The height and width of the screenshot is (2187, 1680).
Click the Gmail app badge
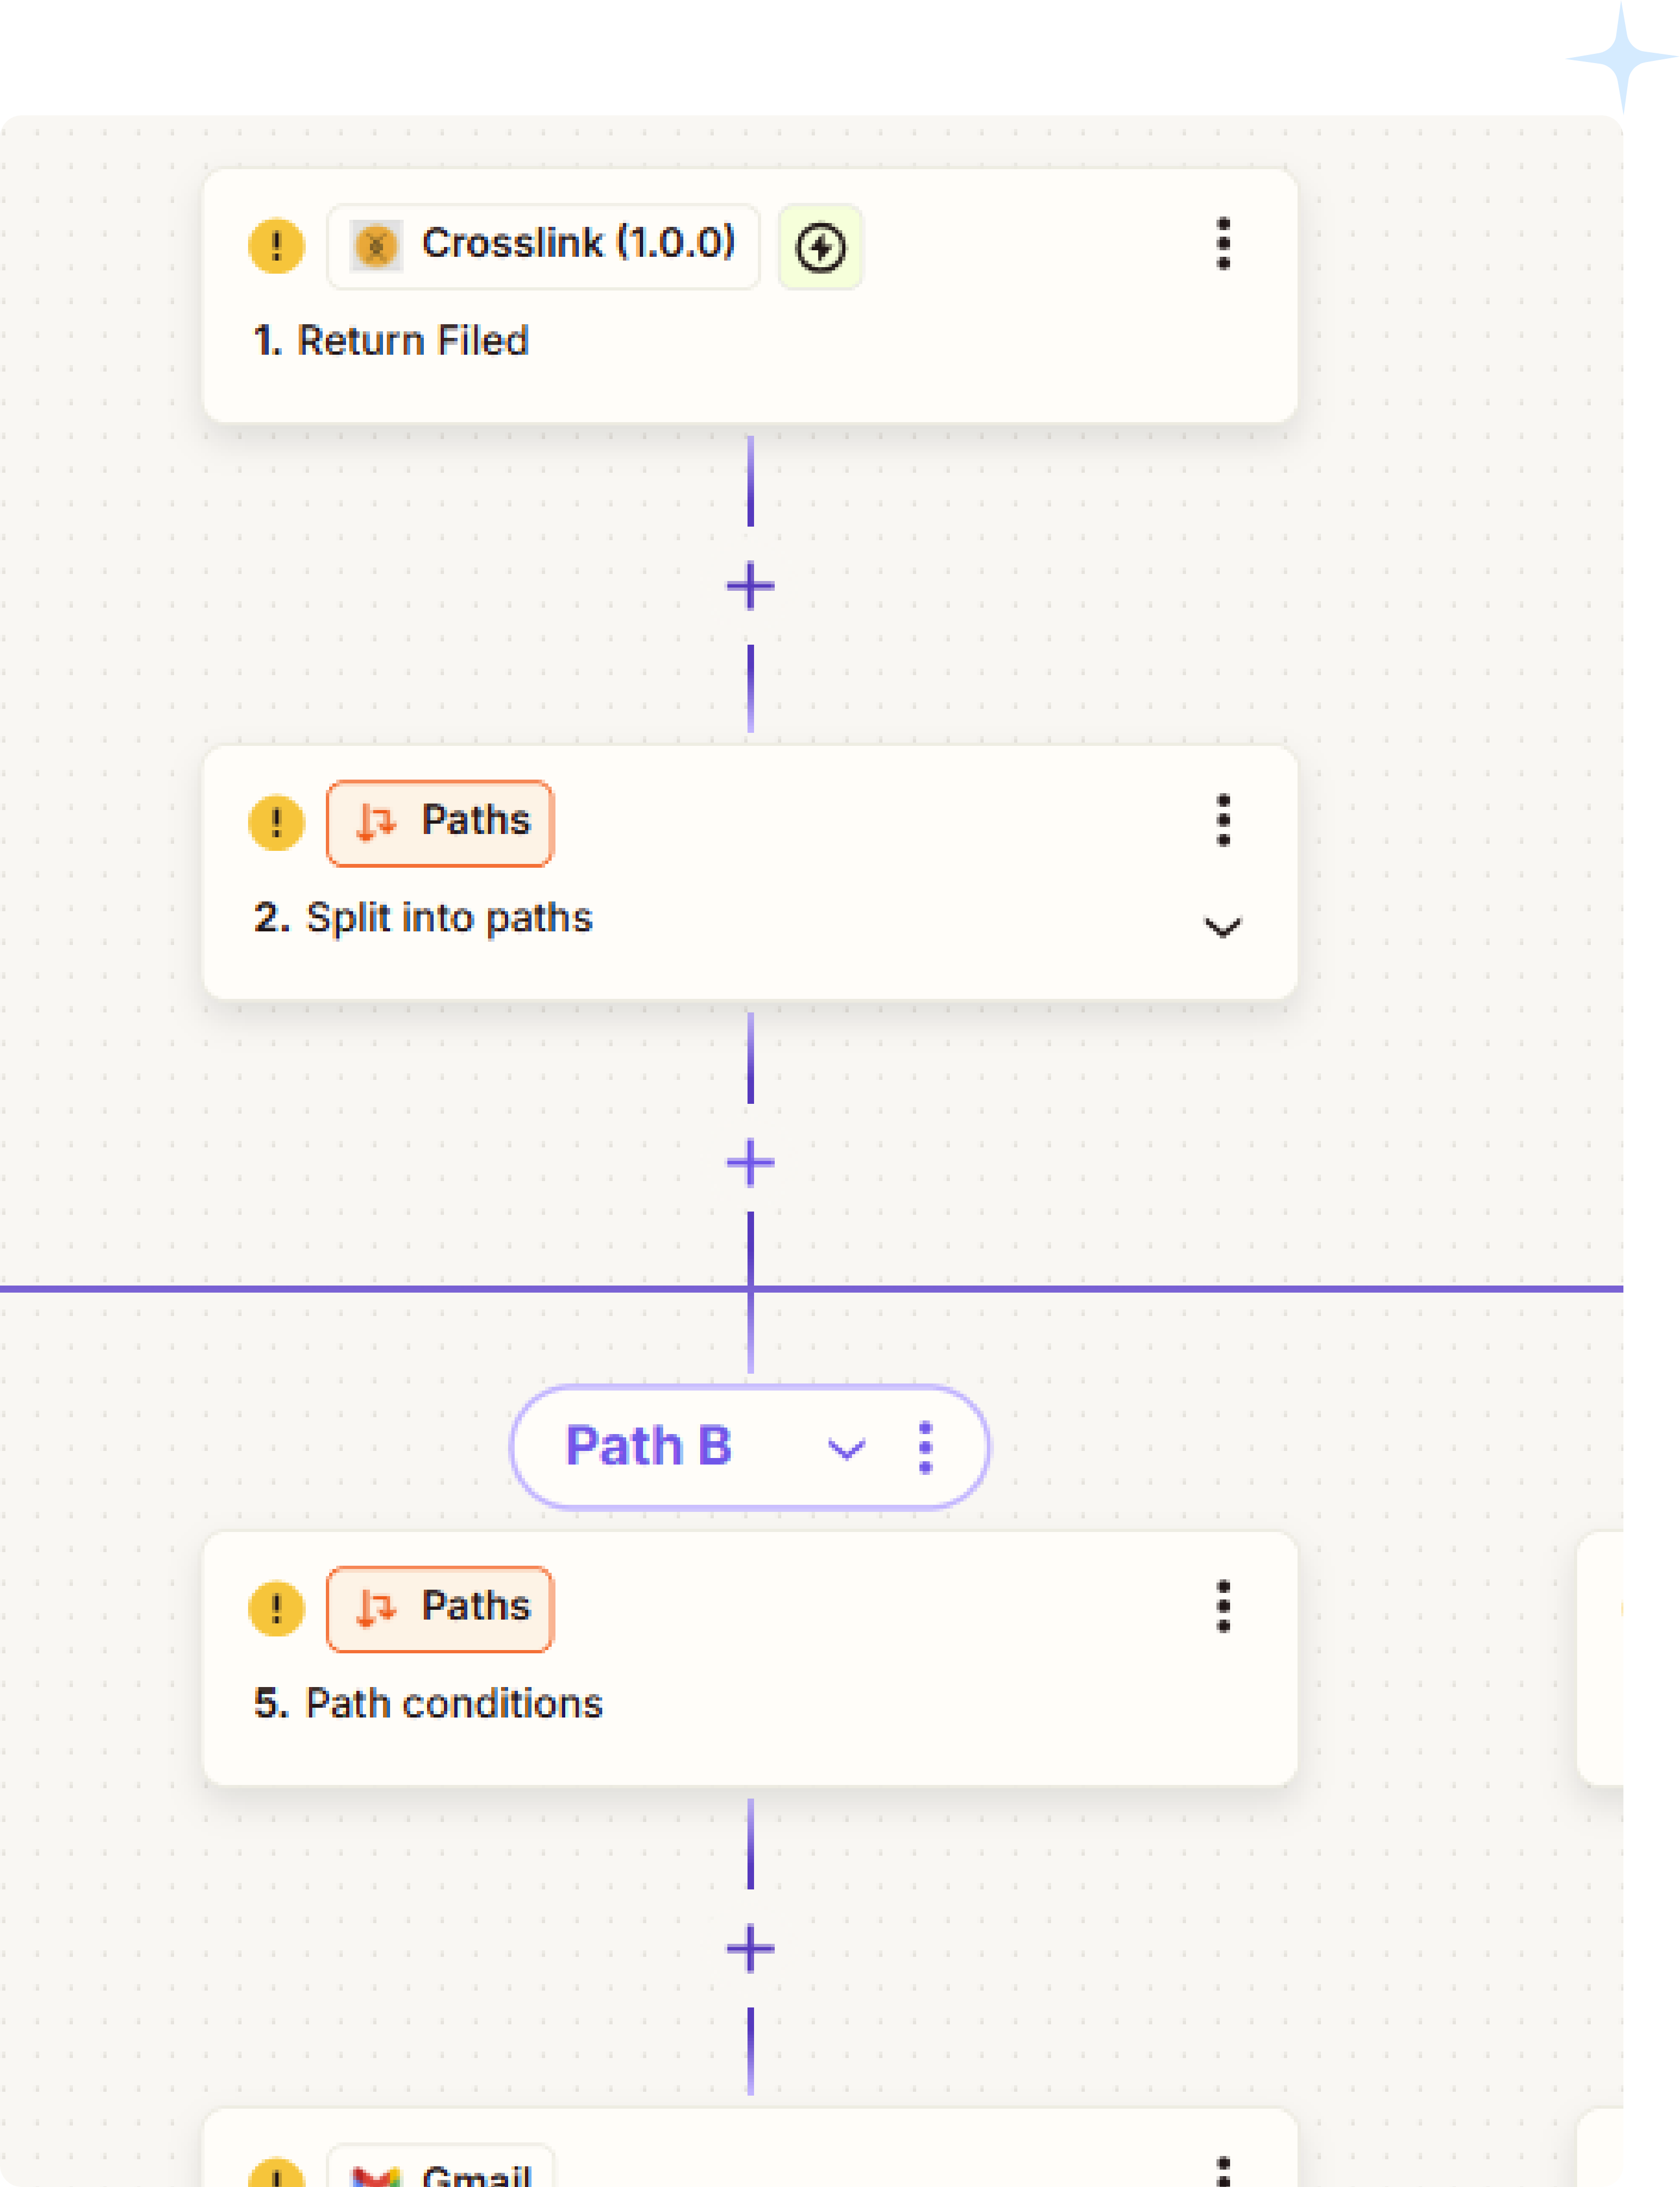[x=440, y=2166]
